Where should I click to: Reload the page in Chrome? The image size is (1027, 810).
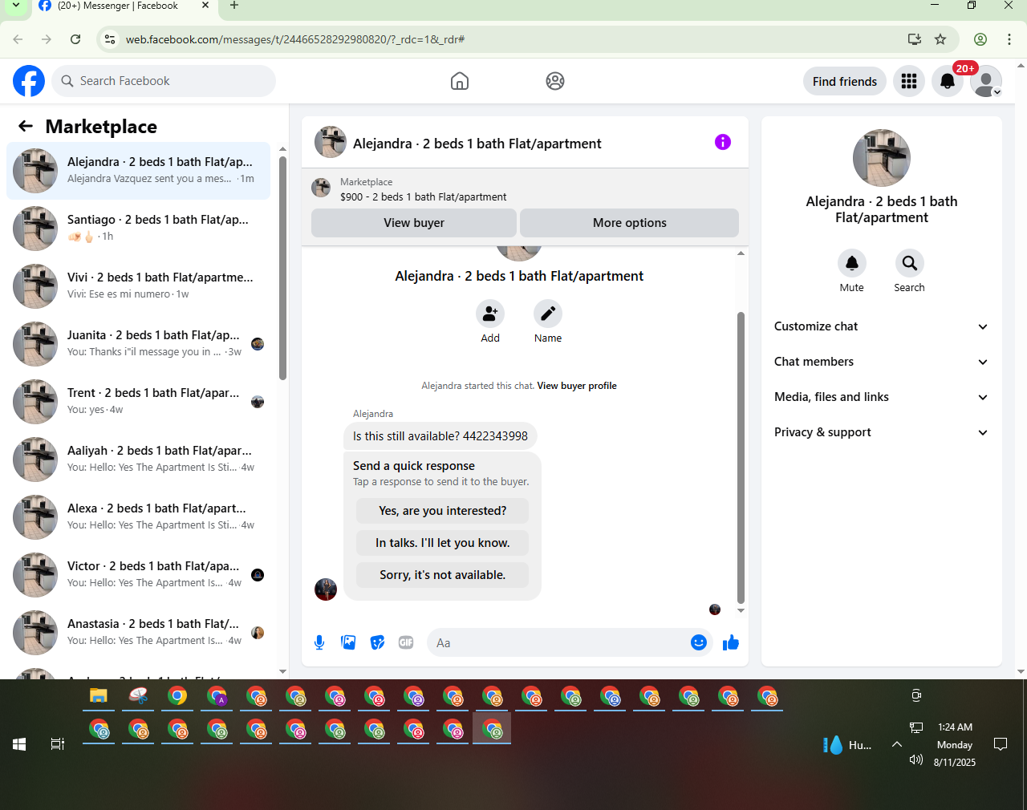[x=75, y=39]
